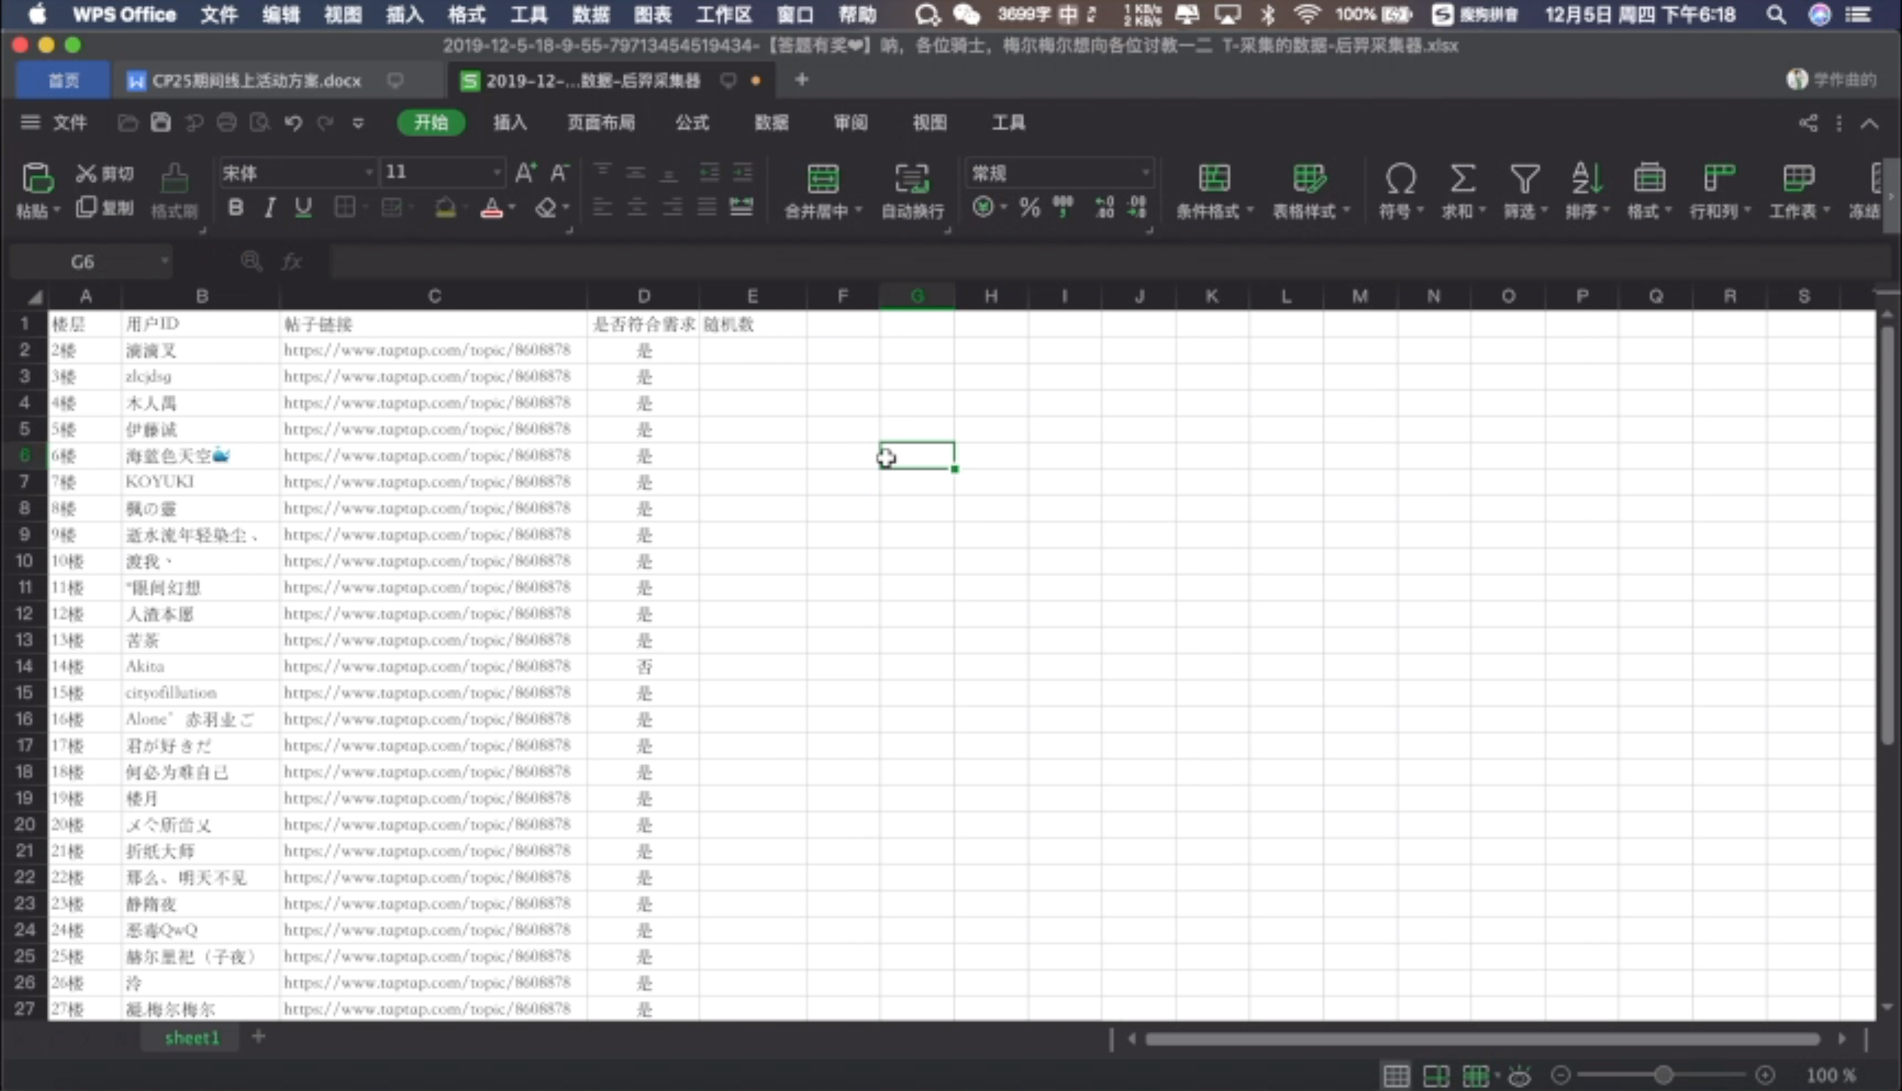Select the Format Painter (格式刷) tool

(174, 190)
